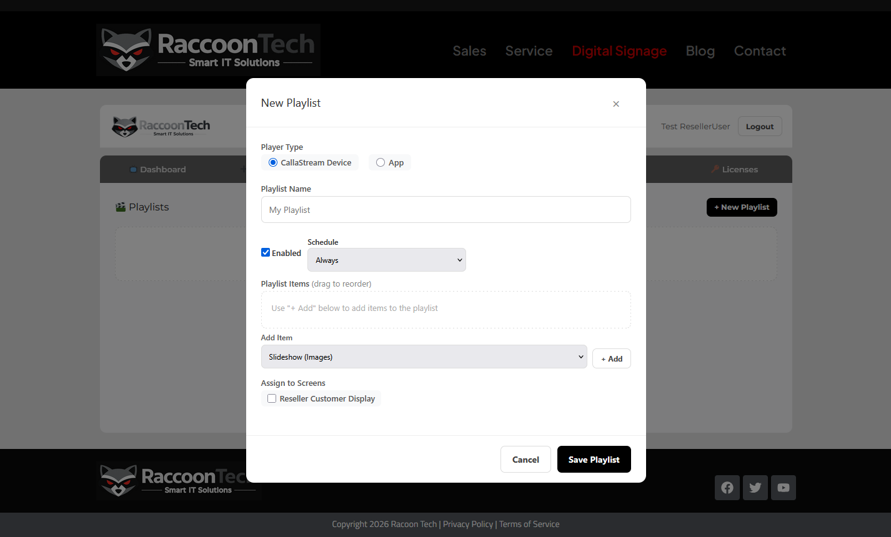Select the App player type
This screenshot has width=891, height=537.
381,163
